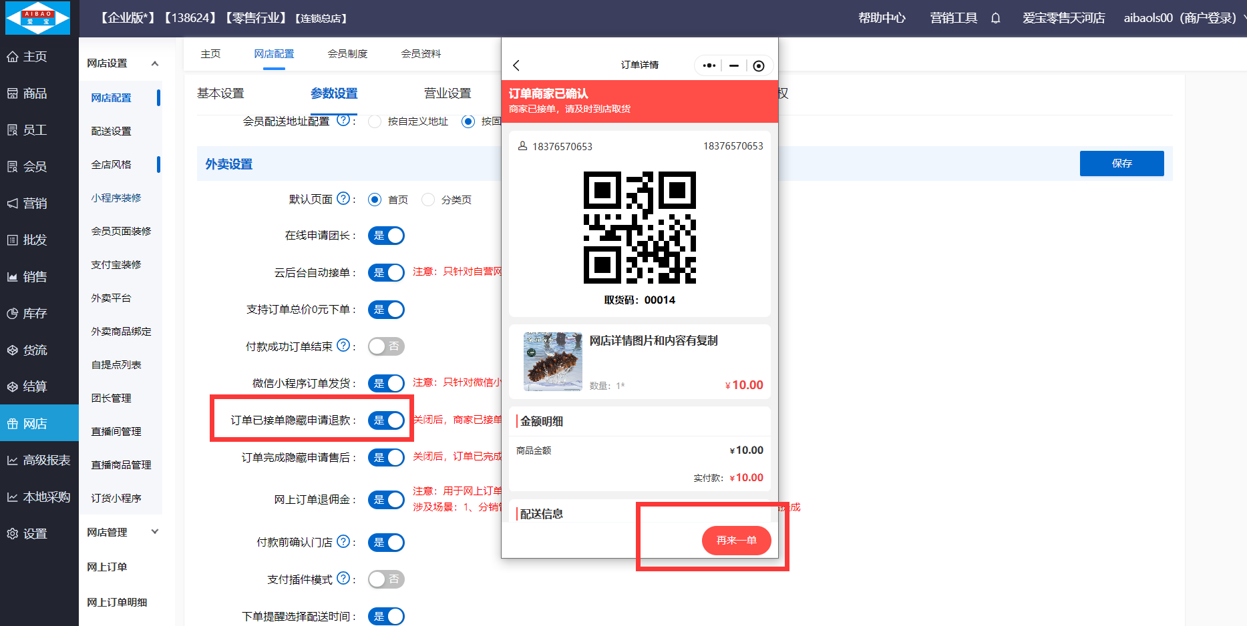Toggle 付款前确认门店 switch
Viewport: 1247px width, 626px height.
coord(386,543)
